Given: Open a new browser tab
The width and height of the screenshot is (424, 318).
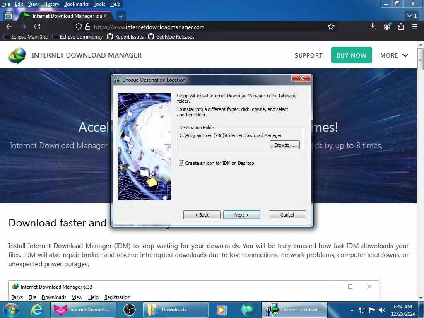Looking at the screenshot, I should (x=121, y=16).
